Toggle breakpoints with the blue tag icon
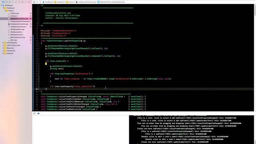This screenshot has height=144, width=256. click(x=38, y=113)
